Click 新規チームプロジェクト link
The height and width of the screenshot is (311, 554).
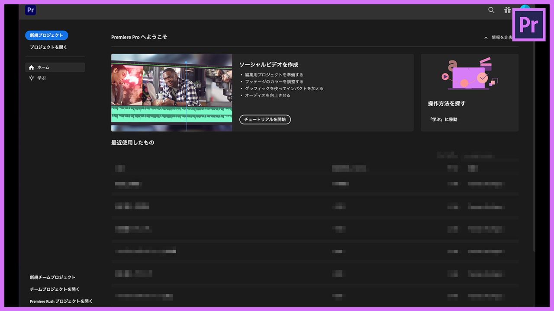tap(52, 277)
